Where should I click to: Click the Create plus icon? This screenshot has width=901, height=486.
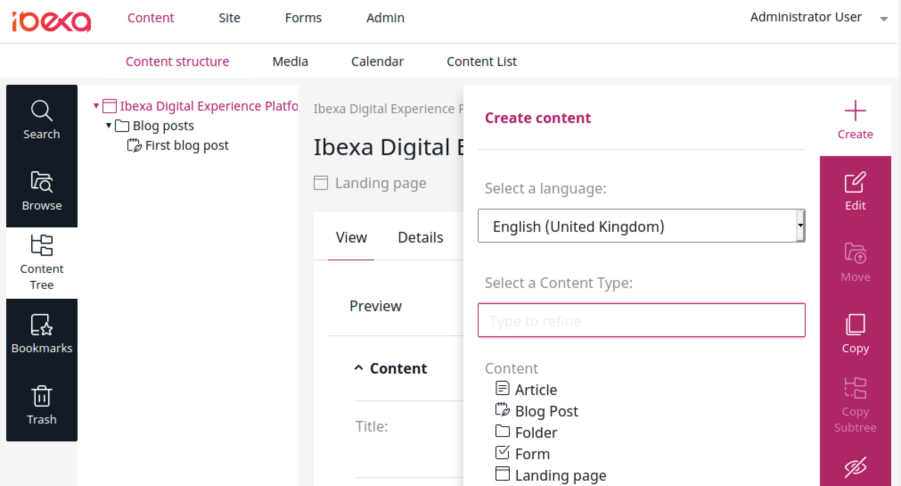(x=855, y=111)
